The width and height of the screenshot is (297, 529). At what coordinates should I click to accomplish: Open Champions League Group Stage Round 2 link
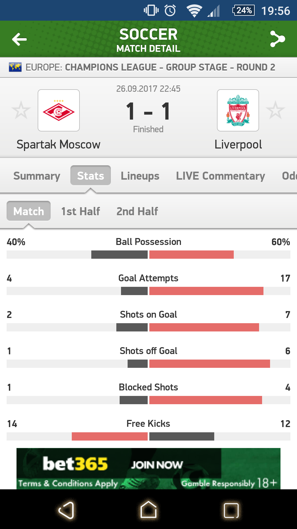click(x=170, y=67)
